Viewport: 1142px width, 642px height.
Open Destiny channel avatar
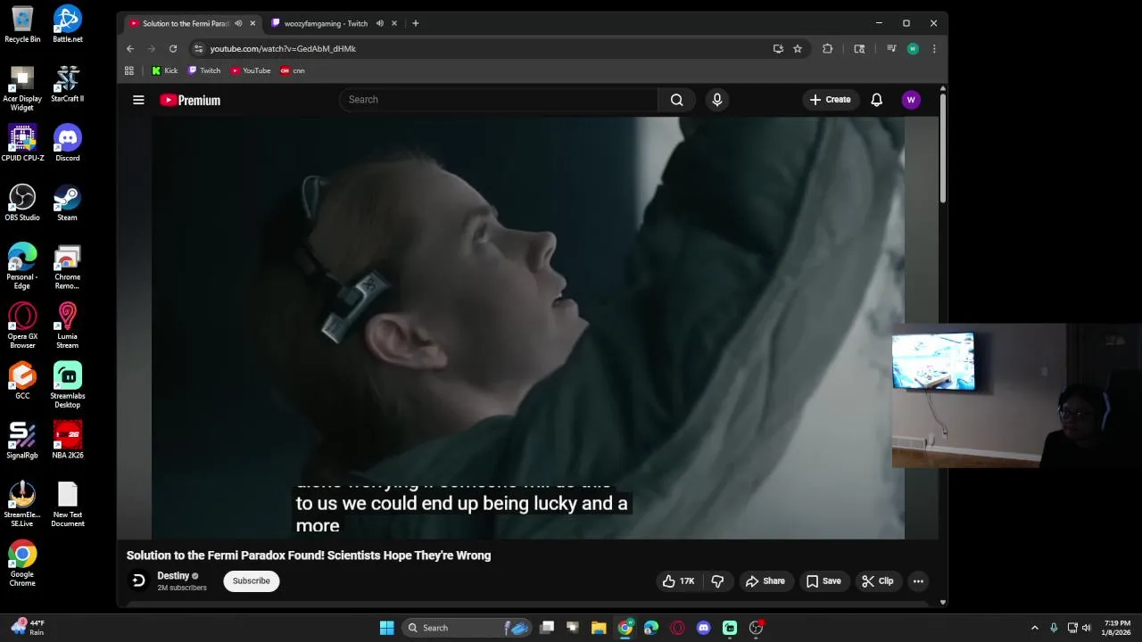138,581
